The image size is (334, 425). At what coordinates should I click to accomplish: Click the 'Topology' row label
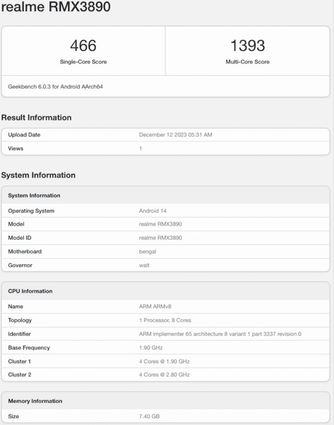click(x=20, y=320)
